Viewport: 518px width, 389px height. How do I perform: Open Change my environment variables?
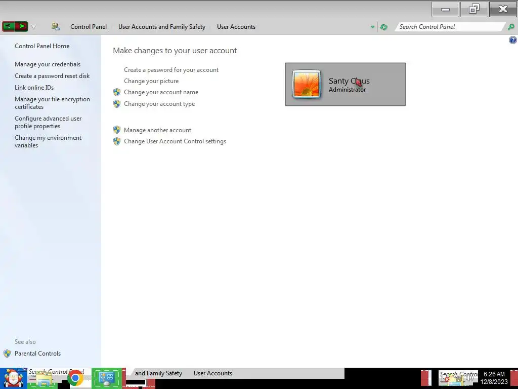point(48,141)
